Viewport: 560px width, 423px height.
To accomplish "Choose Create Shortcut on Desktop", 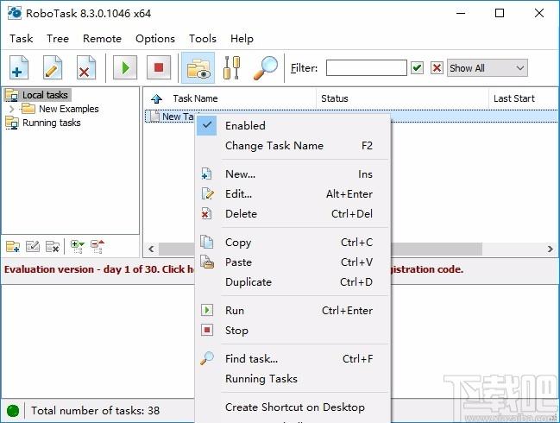I will tap(293, 407).
